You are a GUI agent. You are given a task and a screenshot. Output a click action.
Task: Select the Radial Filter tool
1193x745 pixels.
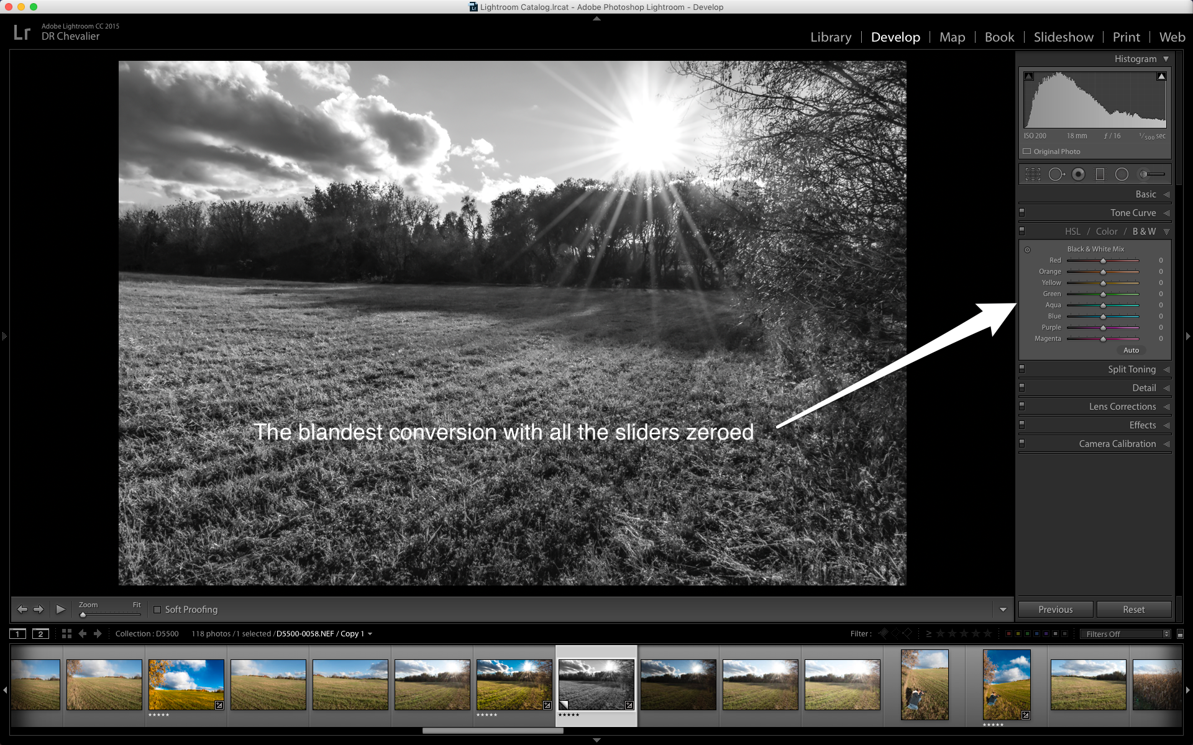point(1122,174)
